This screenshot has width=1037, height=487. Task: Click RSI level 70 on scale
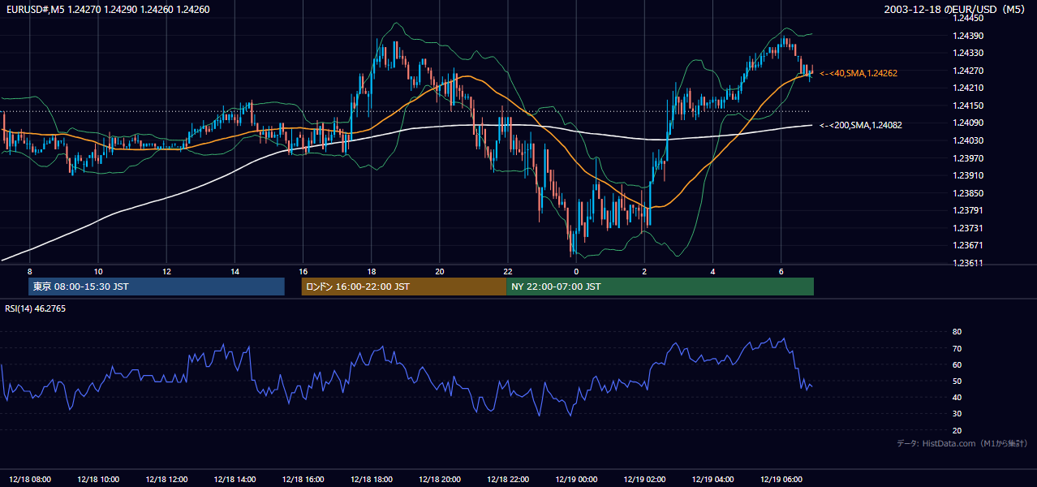[957, 348]
